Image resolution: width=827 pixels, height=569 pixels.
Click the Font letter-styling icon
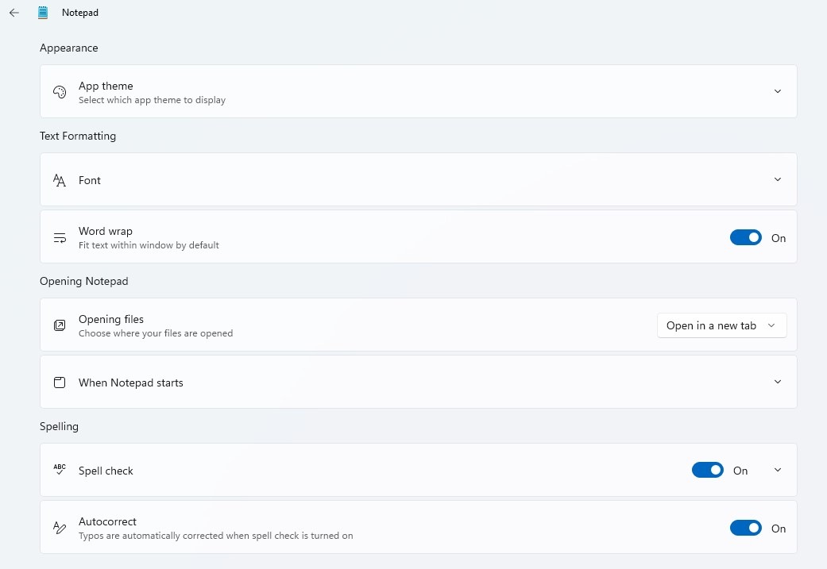click(59, 179)
